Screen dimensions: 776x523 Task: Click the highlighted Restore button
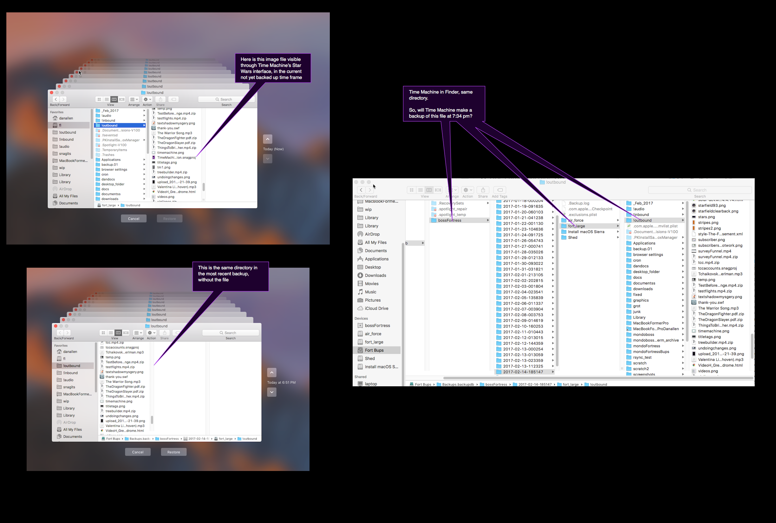tap(173, 452)
